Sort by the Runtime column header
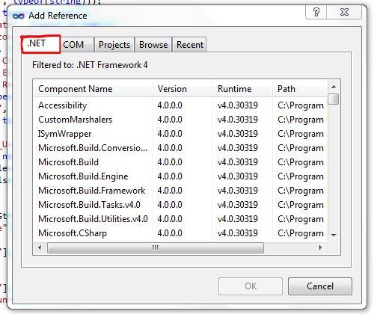The image size is (374, 314). click(242, 89)
